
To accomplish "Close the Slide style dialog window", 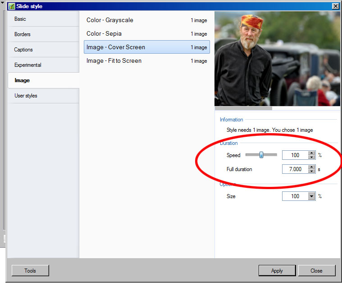I will pos(335,6).
